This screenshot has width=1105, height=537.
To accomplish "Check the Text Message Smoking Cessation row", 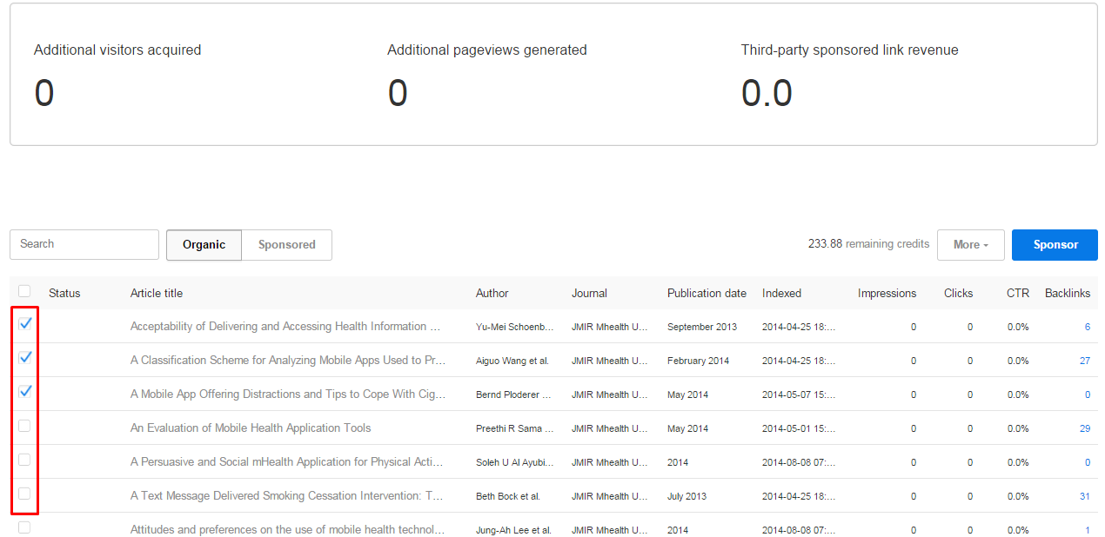I will [24, 494].
